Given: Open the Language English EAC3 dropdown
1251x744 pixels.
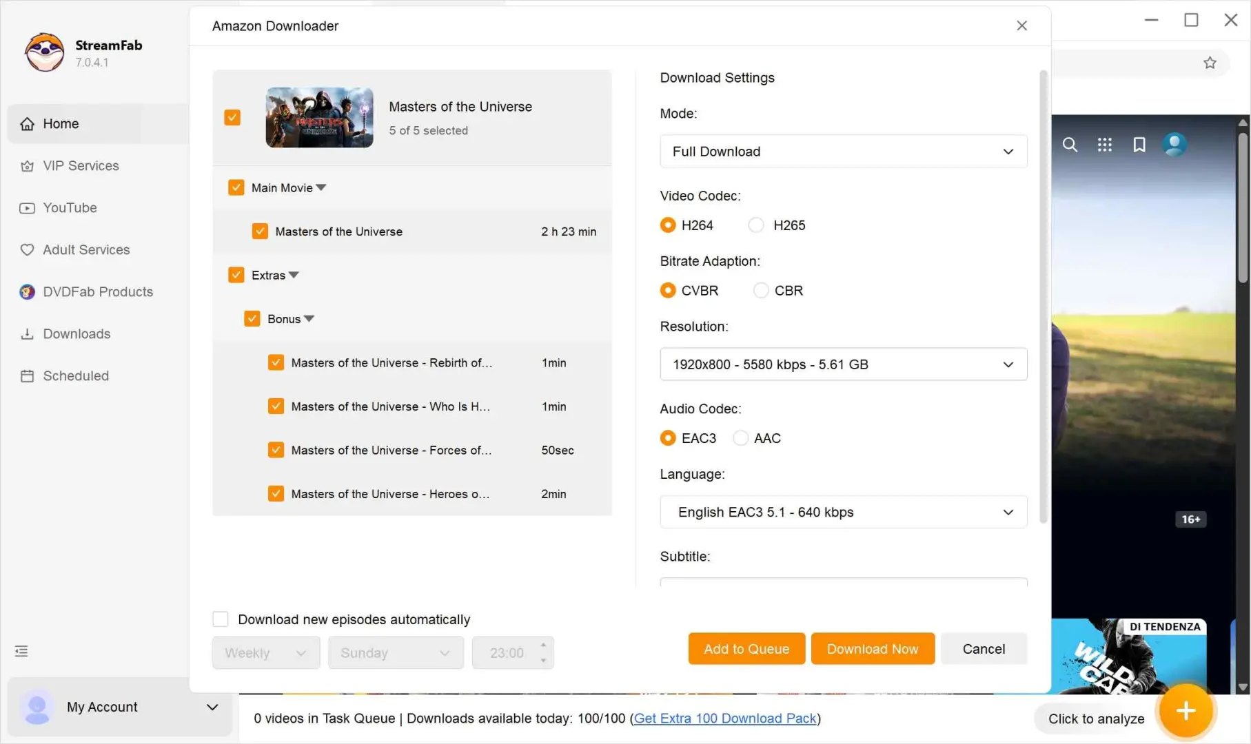Looking at the screenshot, I should click(843, 512).
